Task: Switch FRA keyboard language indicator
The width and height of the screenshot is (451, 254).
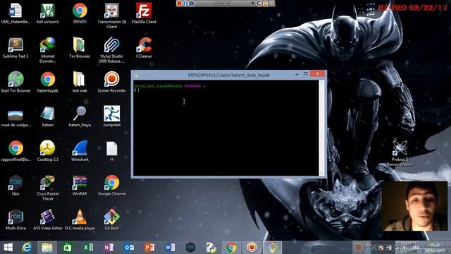Action: 416,248
